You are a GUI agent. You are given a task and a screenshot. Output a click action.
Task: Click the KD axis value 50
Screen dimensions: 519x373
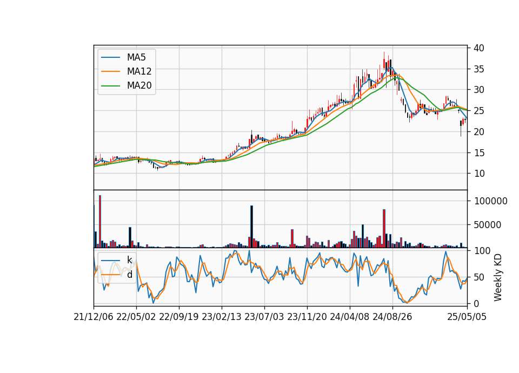click(x=479, y=277)
